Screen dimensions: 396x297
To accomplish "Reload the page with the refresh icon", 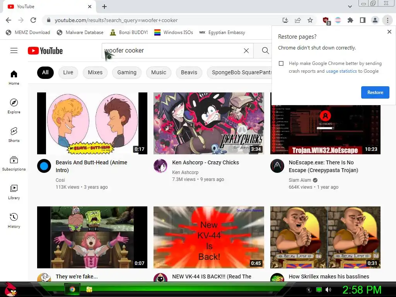I will [x=33, y=20].
